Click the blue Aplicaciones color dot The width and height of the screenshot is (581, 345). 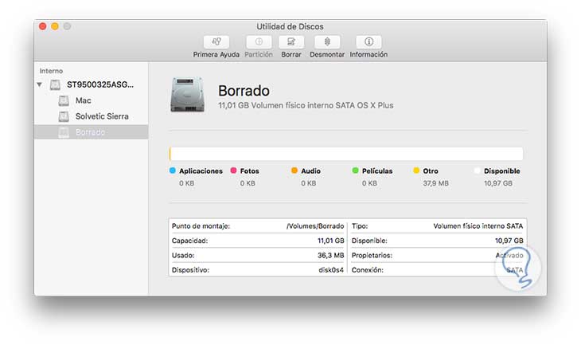173,171
